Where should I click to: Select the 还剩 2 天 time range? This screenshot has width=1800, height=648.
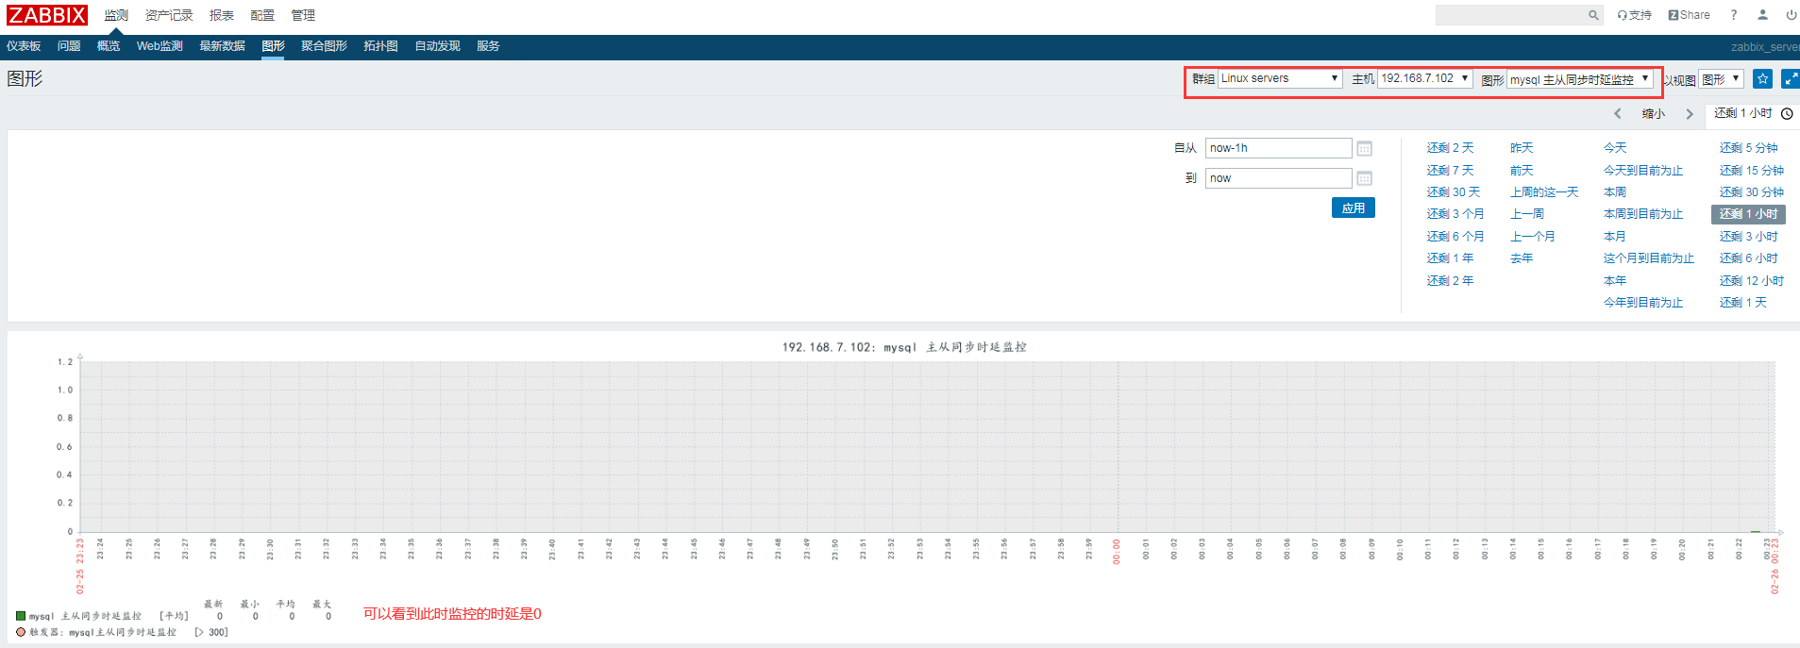pyautogui.click(x=1450, y=148)
